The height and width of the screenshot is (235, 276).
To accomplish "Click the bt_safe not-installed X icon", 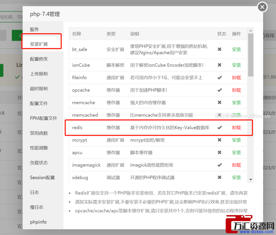I will click(219, 49).
